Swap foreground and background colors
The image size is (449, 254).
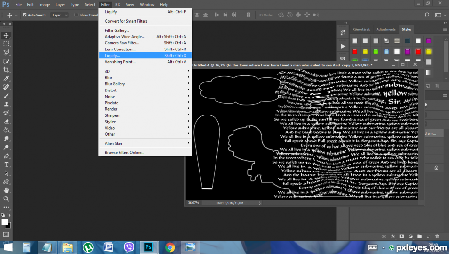[9, 215]
